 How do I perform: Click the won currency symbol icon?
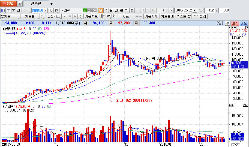click(x=108, y=16)
